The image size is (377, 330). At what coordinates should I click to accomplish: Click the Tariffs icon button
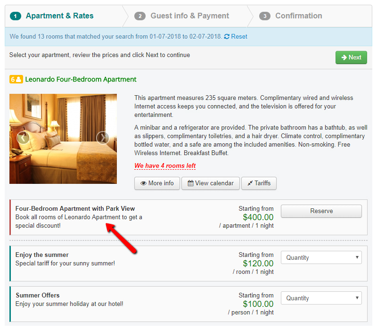(x=250, y=183)
